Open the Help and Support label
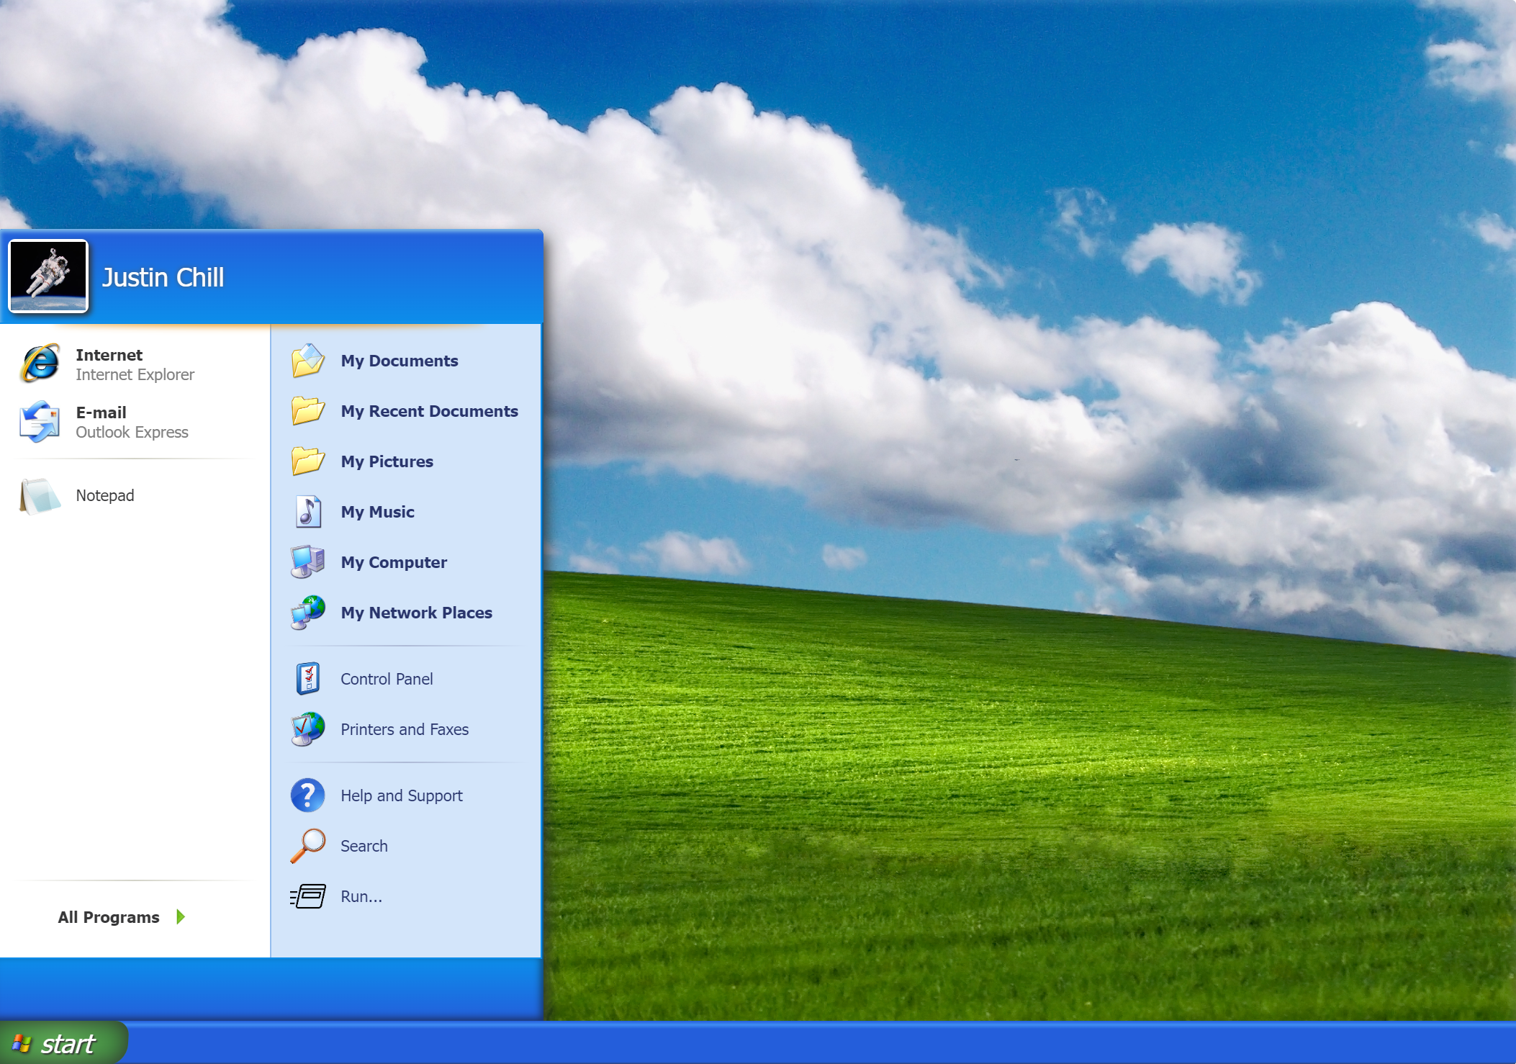Image resolution: width=1516 pixels, height=1064 pixels. pyautogui.click(x=402, y=796)
